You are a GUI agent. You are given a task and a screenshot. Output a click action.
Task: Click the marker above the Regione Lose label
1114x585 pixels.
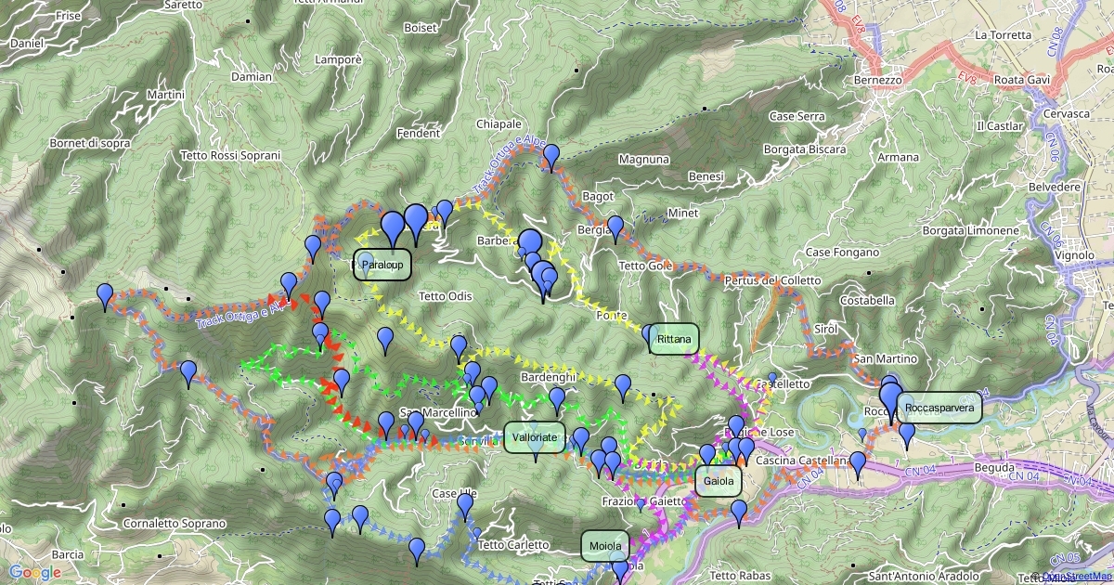(736, 427)
